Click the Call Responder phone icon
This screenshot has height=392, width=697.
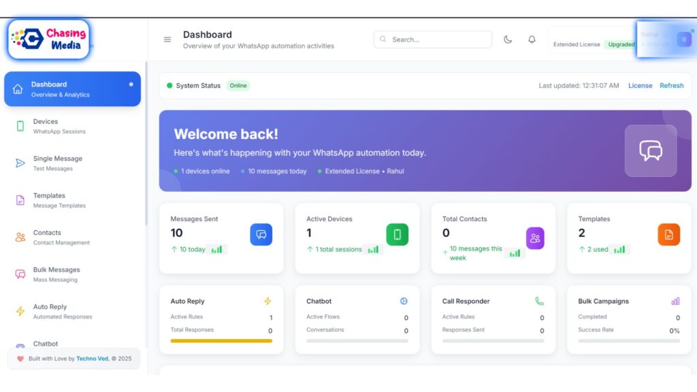(539, 301)
